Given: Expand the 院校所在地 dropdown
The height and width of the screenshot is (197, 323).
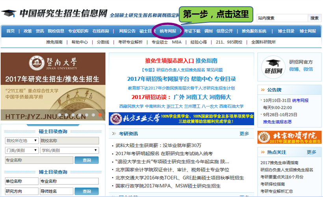Looking at the screenshot, I should pos(21,141).
